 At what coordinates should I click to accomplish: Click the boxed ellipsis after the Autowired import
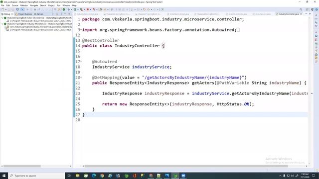coord(238,30)
